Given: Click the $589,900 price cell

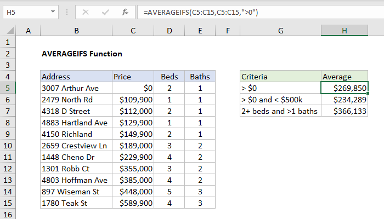Looking at the screenshot, I should pos(133,203).
